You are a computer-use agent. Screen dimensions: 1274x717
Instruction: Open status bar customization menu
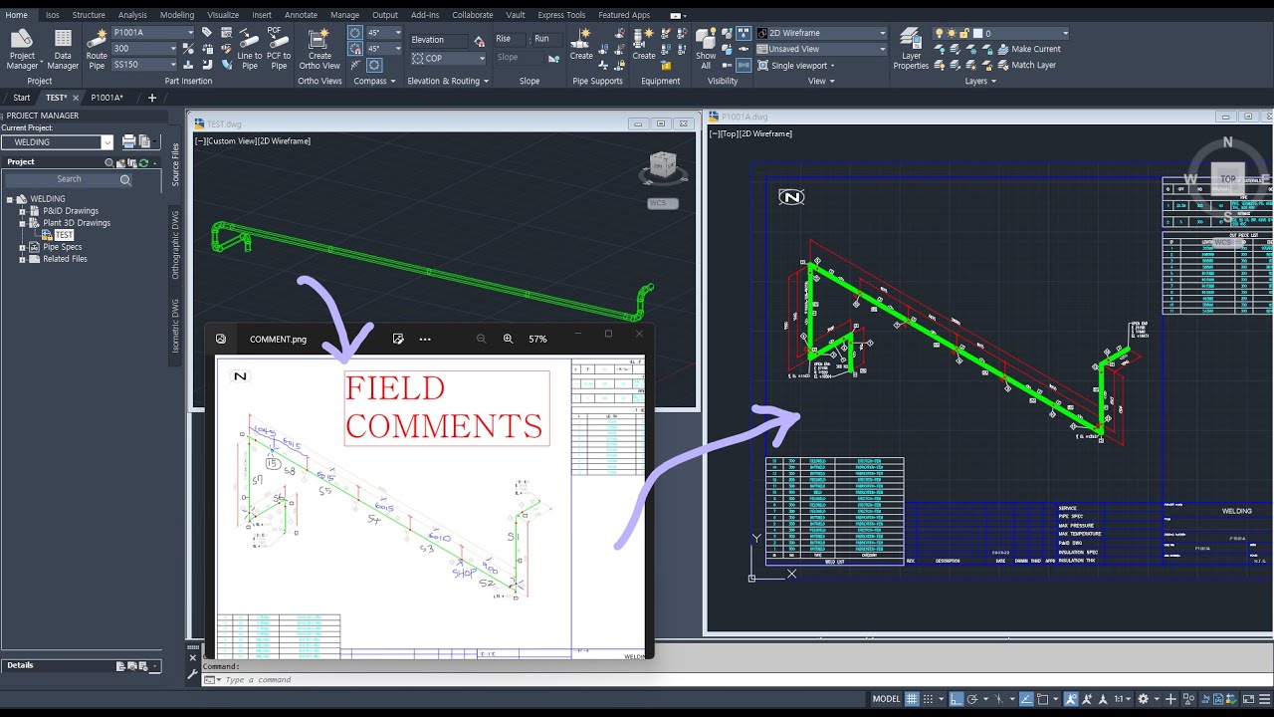tap(1263, 699)
